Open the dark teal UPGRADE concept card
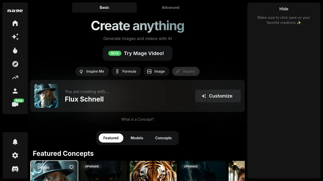Screen dimensions: 323x181 203,171
